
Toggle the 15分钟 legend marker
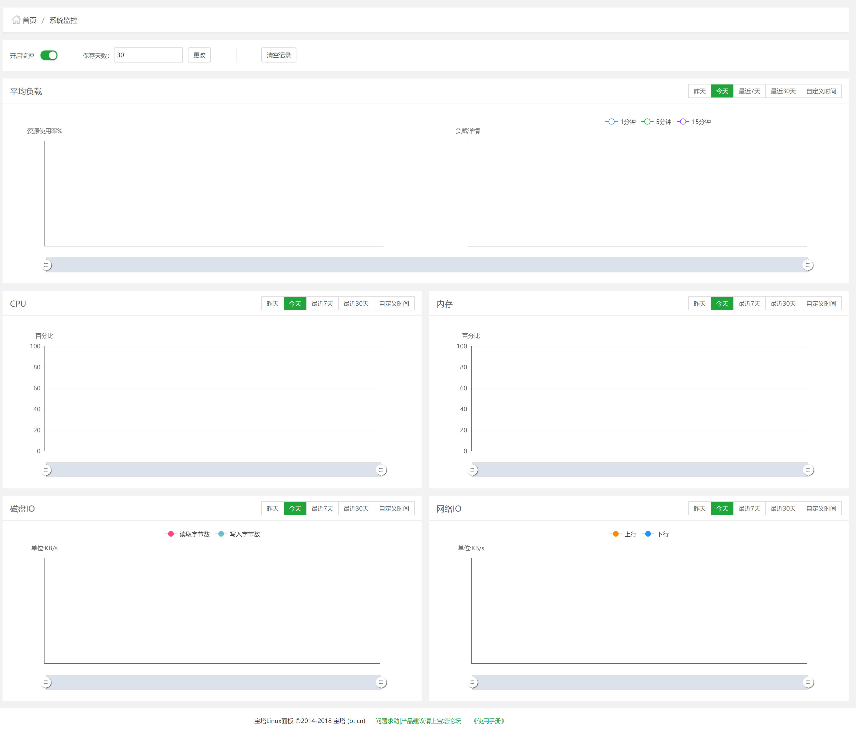click(683, 121)
